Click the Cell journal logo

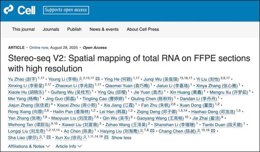pyautogui.click(x=20, y=10)
